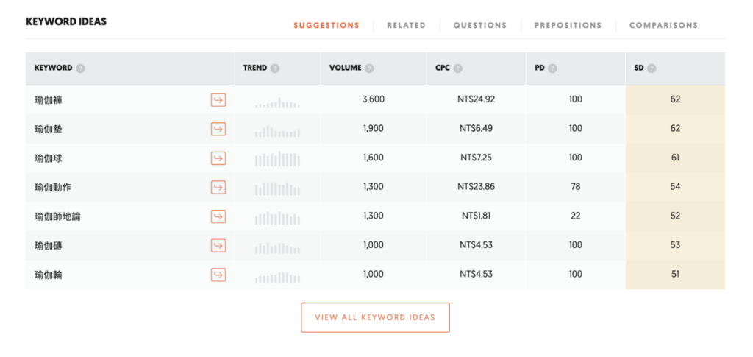Show help tooltip next to KEYWORD header

click(81, 68)
